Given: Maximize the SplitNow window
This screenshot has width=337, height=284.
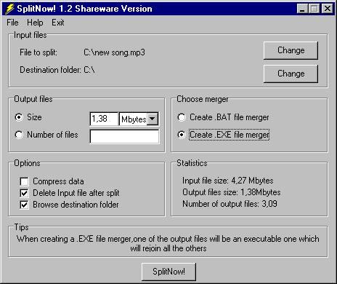Looking at the screenshot, I should point(314,9).
